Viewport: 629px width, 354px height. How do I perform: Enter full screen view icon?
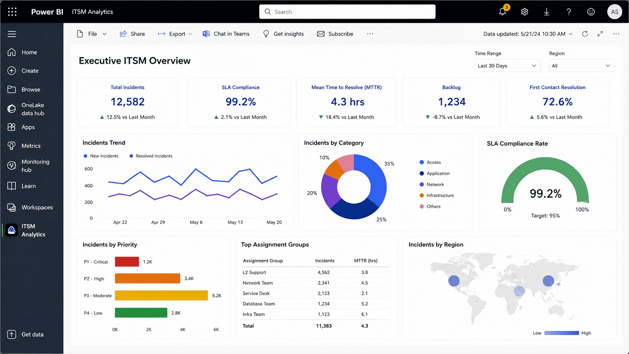point(600,34)
